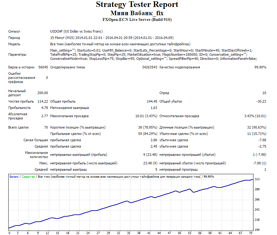
Task: Click bars in history value '56045'
Action: pos(43,67)
